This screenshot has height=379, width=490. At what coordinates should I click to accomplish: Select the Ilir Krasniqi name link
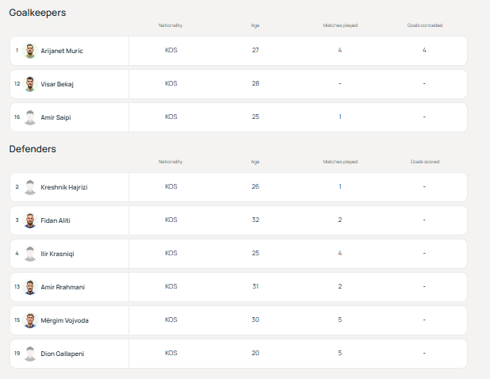pos(57,254)
